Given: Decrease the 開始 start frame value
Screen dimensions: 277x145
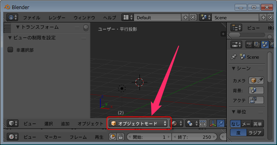Looking at the screenshot, I should pos(130,137).
